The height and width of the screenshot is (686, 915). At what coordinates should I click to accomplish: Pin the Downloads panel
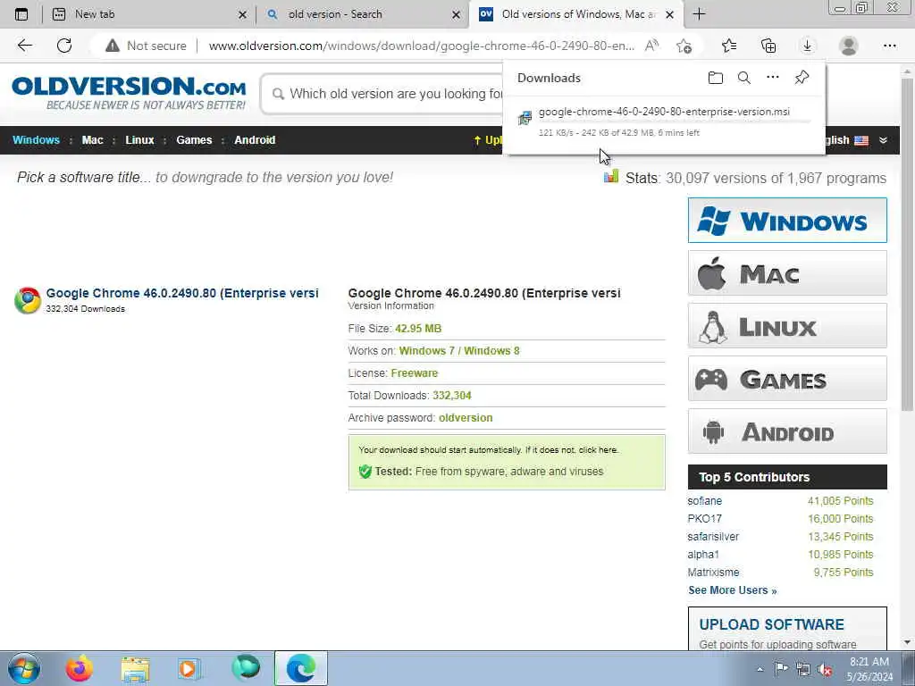coord(802,77)
